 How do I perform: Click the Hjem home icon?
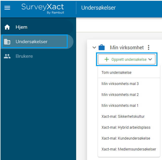click(7, 27)
